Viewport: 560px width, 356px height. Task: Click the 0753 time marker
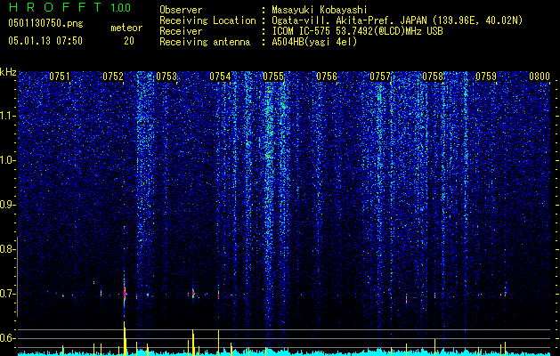tap(166, 77)
